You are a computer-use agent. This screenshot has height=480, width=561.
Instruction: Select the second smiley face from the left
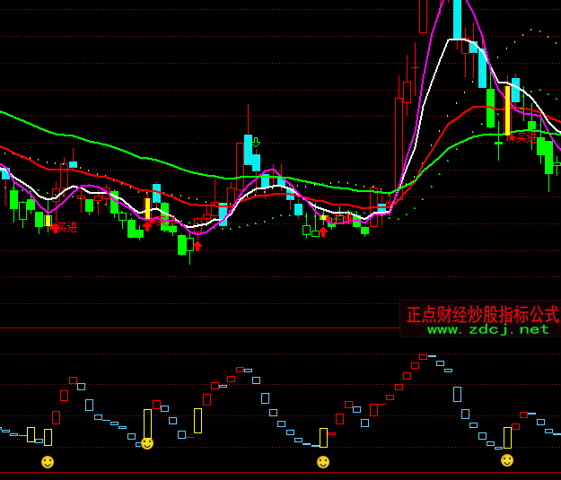[147, 443]
